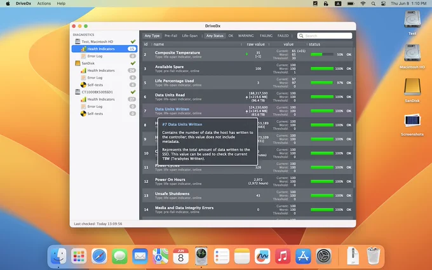Click the magnifier icon in search field
Screen dimensions: 432x270
click(x=301, y=36)
